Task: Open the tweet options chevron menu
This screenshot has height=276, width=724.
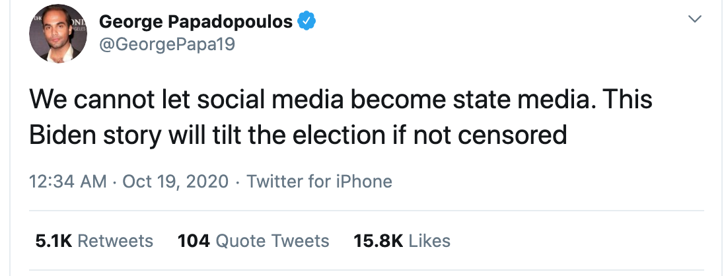Action: click(x=694, y=19)
